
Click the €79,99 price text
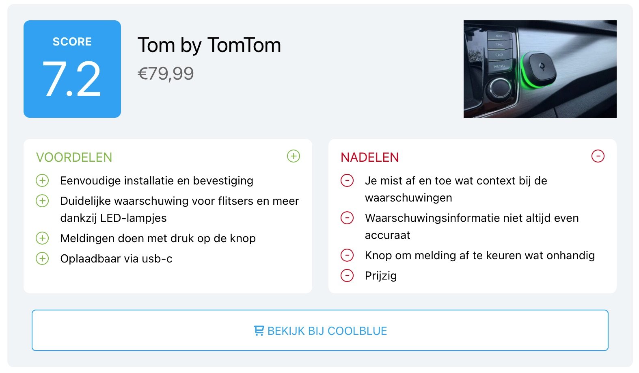click(x=166, y=74)
